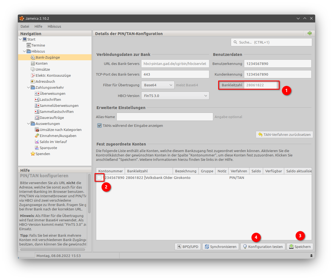Click Konfiguration testen button
The width and height of the screenshot is (333, 280).
tap(263, 247)
